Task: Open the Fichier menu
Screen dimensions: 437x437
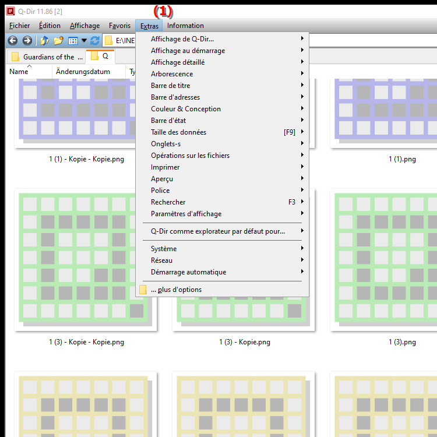Action: tap(19, 26)
